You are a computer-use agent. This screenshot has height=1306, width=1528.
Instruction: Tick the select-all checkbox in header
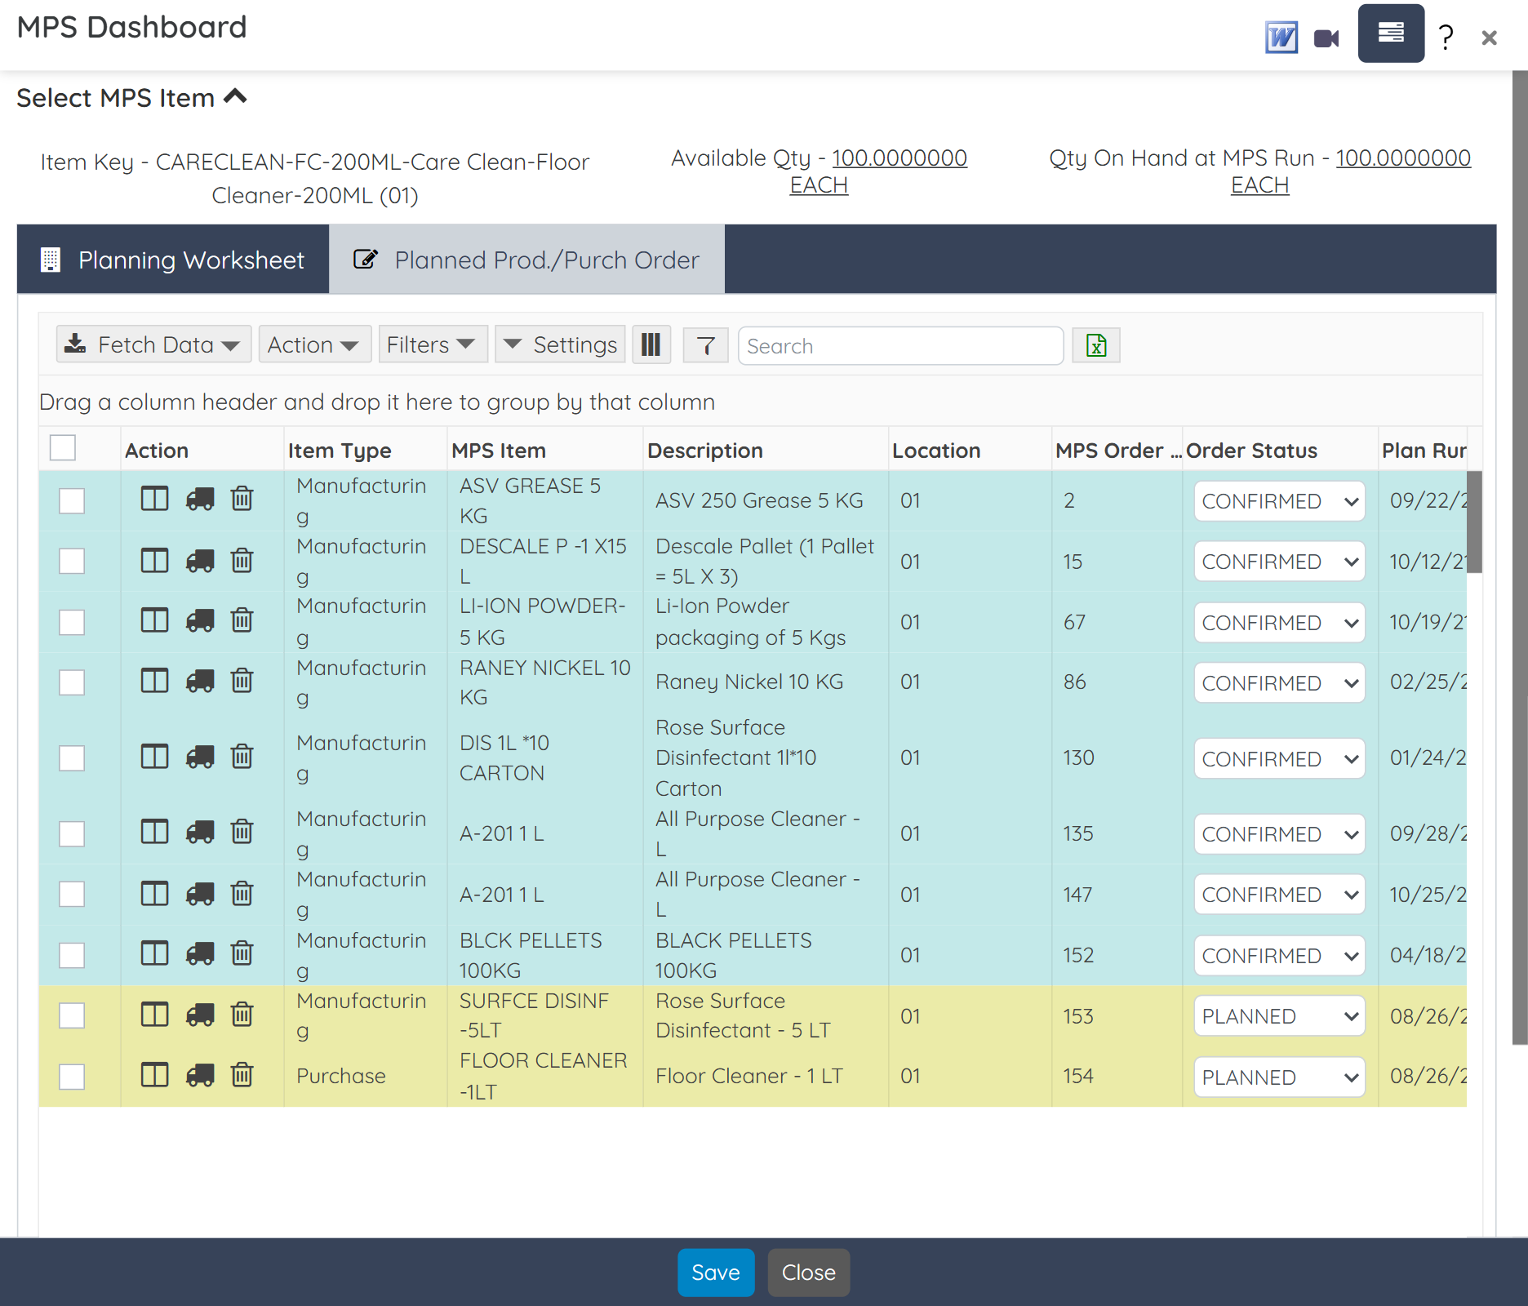62,447
